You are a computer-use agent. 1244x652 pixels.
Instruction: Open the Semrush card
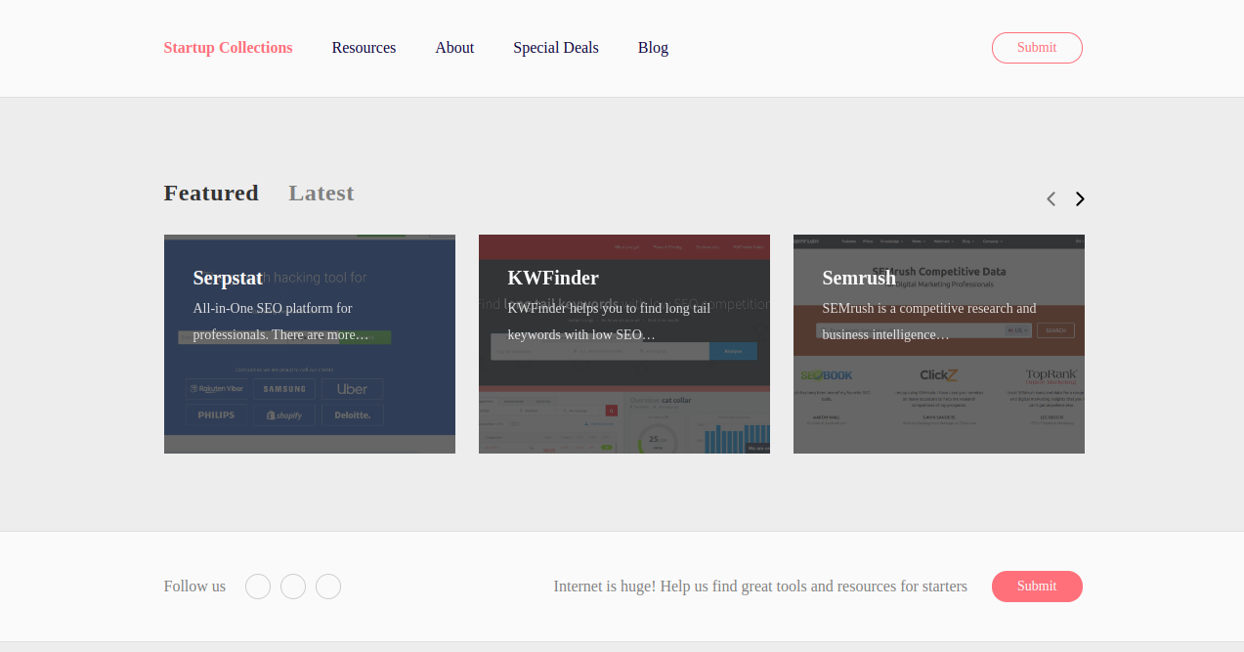click(x=939, y=344)
